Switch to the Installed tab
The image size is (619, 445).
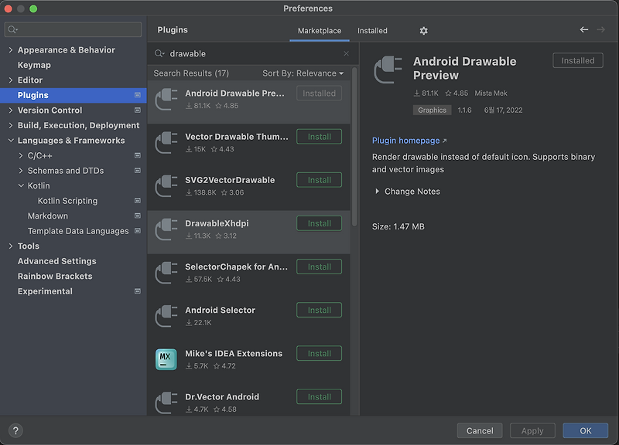[x=371, y=31]
